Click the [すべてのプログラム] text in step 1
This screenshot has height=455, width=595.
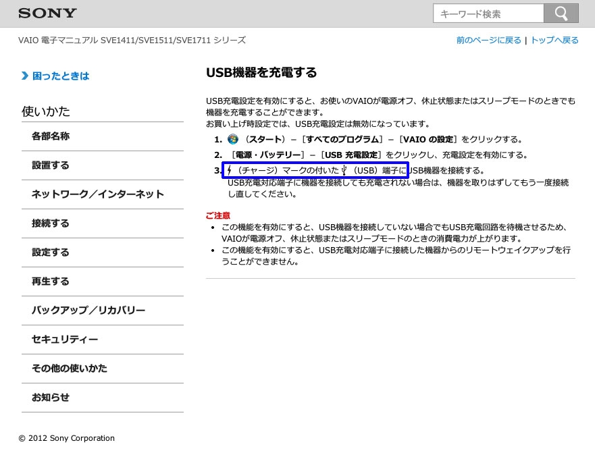pos(342,140)
